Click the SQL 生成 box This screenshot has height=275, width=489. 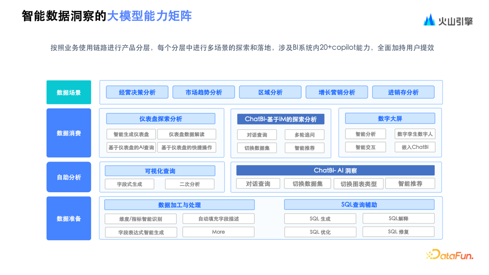(x=320, y=219)
